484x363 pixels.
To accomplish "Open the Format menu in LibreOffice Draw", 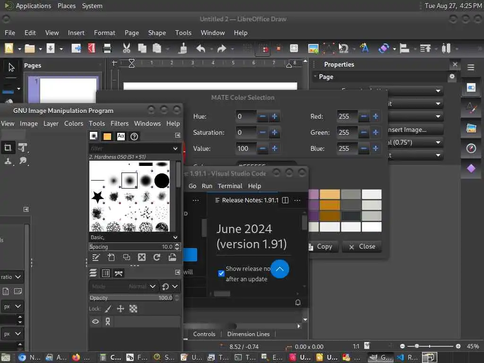I will click(x=104, y=33).
